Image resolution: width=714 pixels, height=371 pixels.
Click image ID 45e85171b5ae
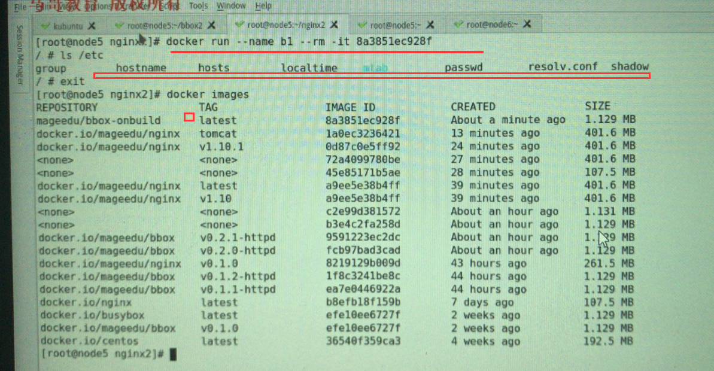[x=363, y=173]
